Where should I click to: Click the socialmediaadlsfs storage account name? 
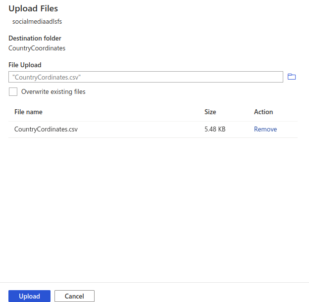[37, 21]
